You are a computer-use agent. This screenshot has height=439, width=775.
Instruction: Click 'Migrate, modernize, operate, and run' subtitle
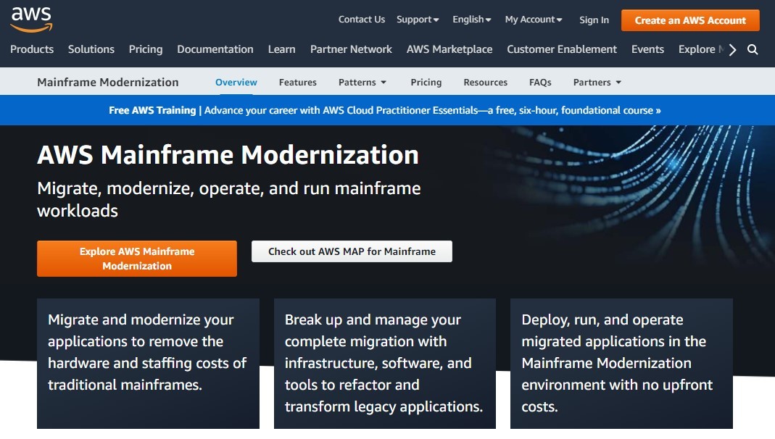coord(229,199)
